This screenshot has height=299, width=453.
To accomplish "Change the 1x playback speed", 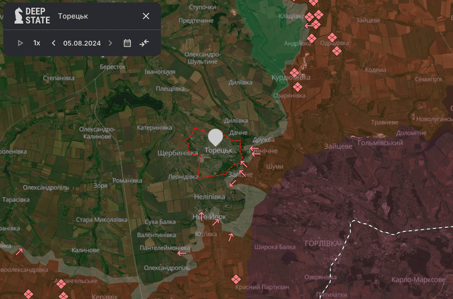I will pos(37,43).
